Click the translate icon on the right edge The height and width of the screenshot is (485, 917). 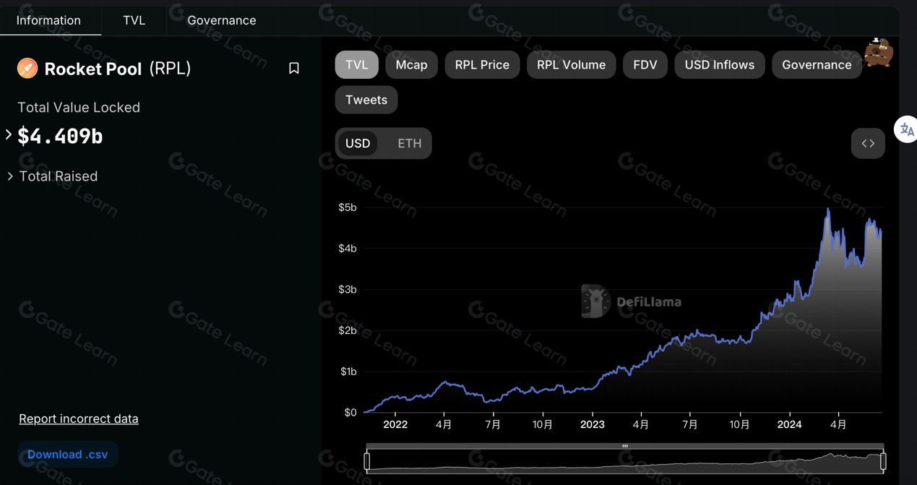(906, 130)
